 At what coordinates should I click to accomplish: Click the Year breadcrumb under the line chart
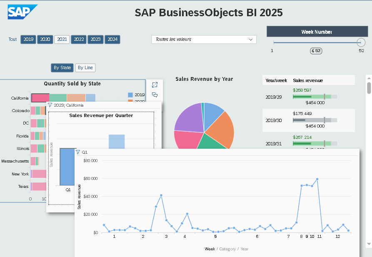245,249
